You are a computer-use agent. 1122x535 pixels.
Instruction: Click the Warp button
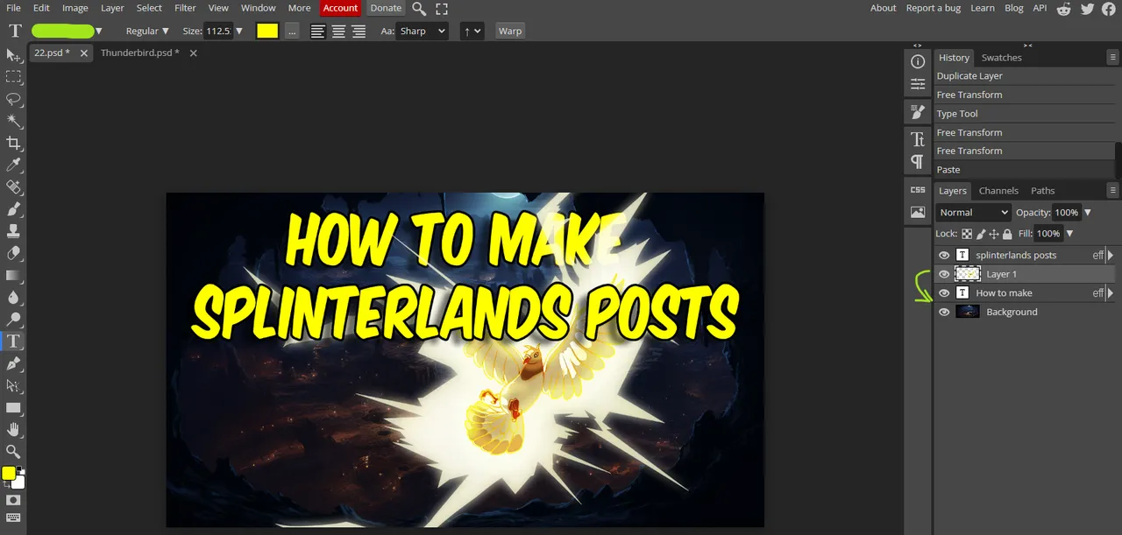tap(510, 31)
